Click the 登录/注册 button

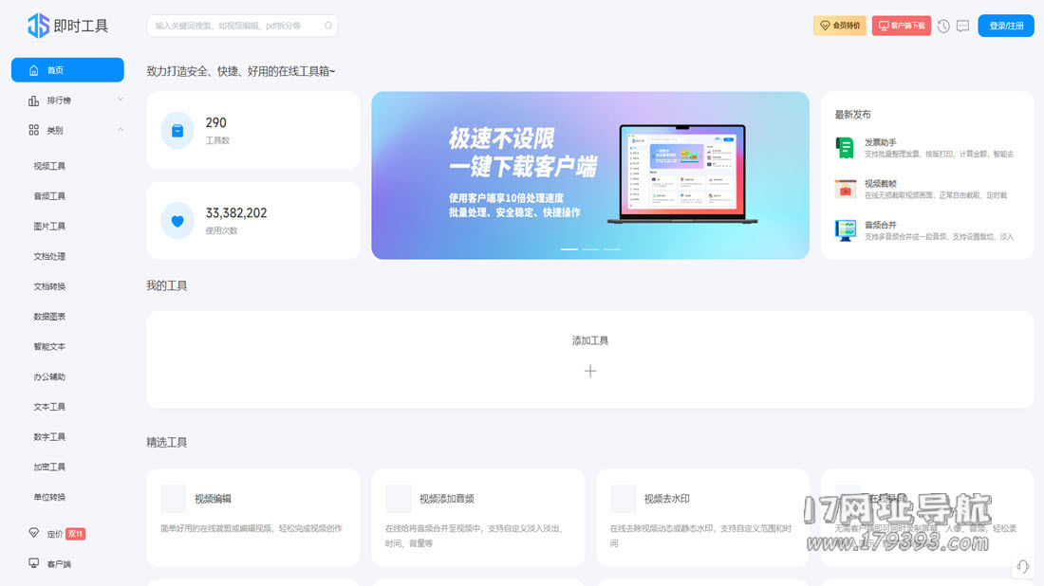1006,26
